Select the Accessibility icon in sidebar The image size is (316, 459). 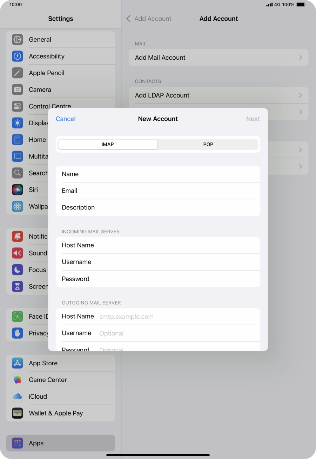[17, 56]
